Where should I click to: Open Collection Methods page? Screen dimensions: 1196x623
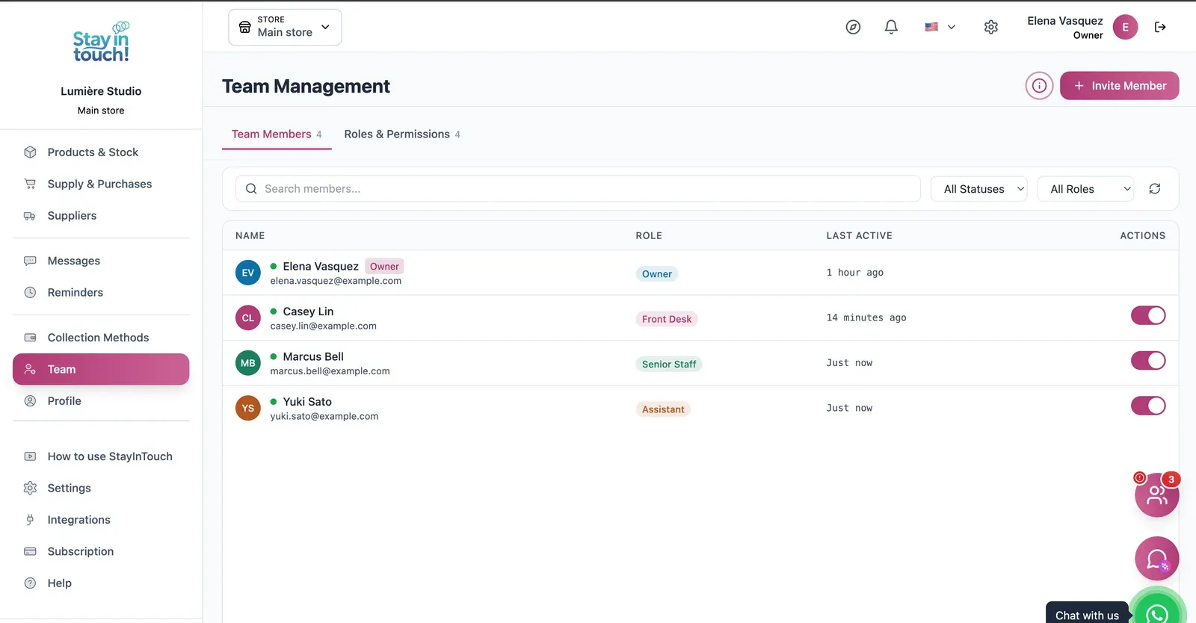101,338
